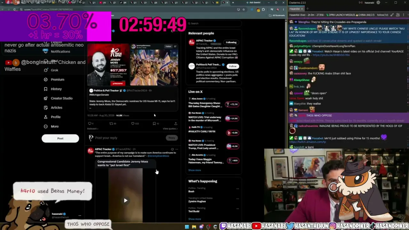This screenshot has height=230, width=409.
Task: Open options menu for Ted Budd trend
Action: click(x=237, y=208)
